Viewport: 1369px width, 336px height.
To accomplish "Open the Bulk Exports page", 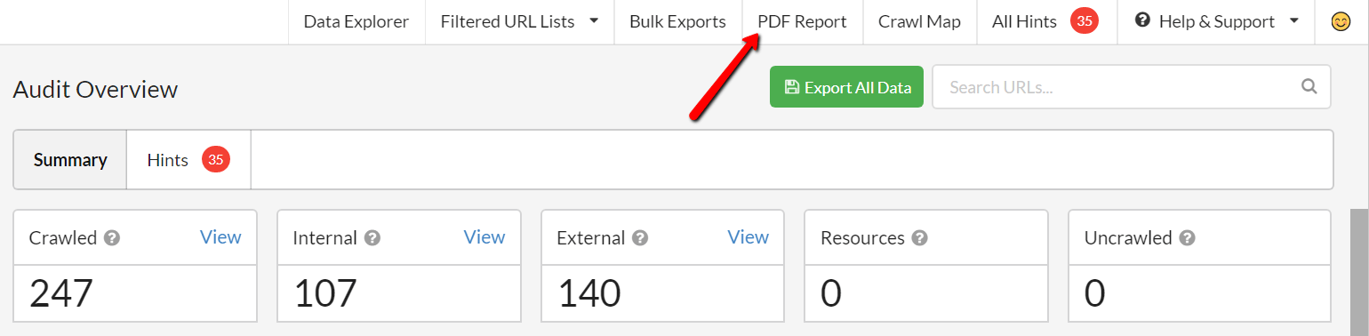I will click(677, 21).
